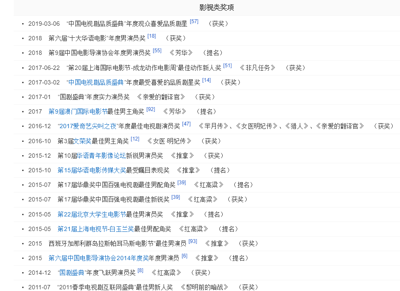Click the text 第9届中国电影导演协会年度男演员奖
400x291 pixels.
(99, 53)
